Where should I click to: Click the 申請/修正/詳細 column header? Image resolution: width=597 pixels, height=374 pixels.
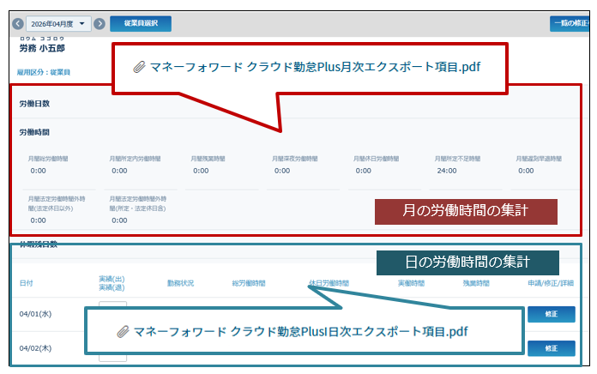click(x=551, y=283)
